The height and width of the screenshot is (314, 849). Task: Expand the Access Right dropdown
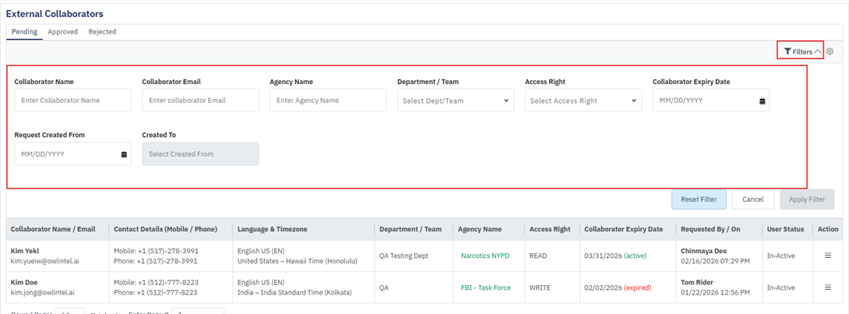click(583, 101)
